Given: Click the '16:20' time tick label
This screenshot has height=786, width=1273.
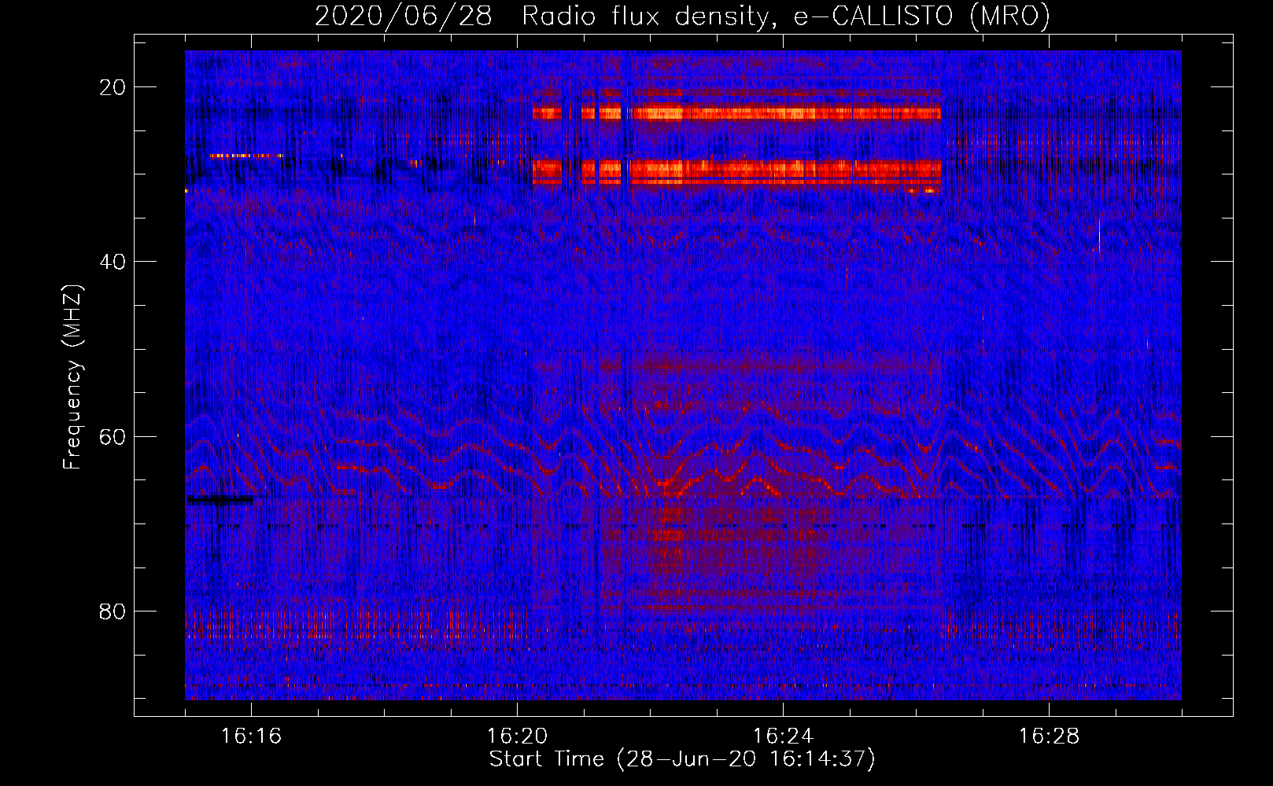Looking at the screenshot, I should (518, 736).
